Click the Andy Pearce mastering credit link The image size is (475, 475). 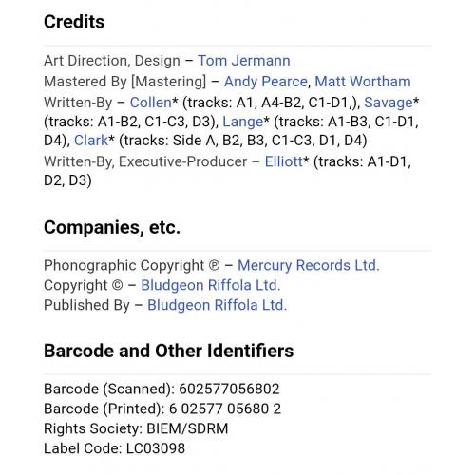tap(266, 82)
